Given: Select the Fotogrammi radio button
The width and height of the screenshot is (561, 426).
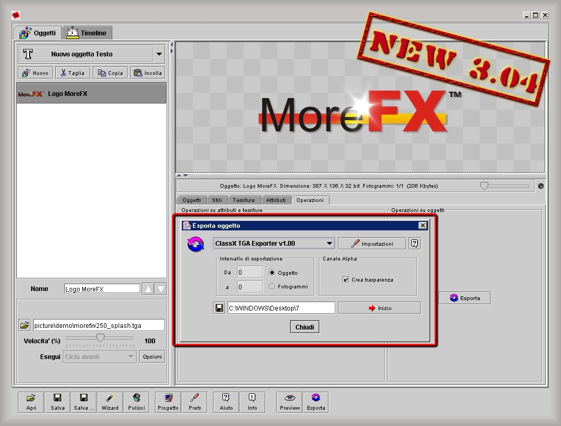Looking at the screenshot, I should pyautogui.click(x=273, y=286).
